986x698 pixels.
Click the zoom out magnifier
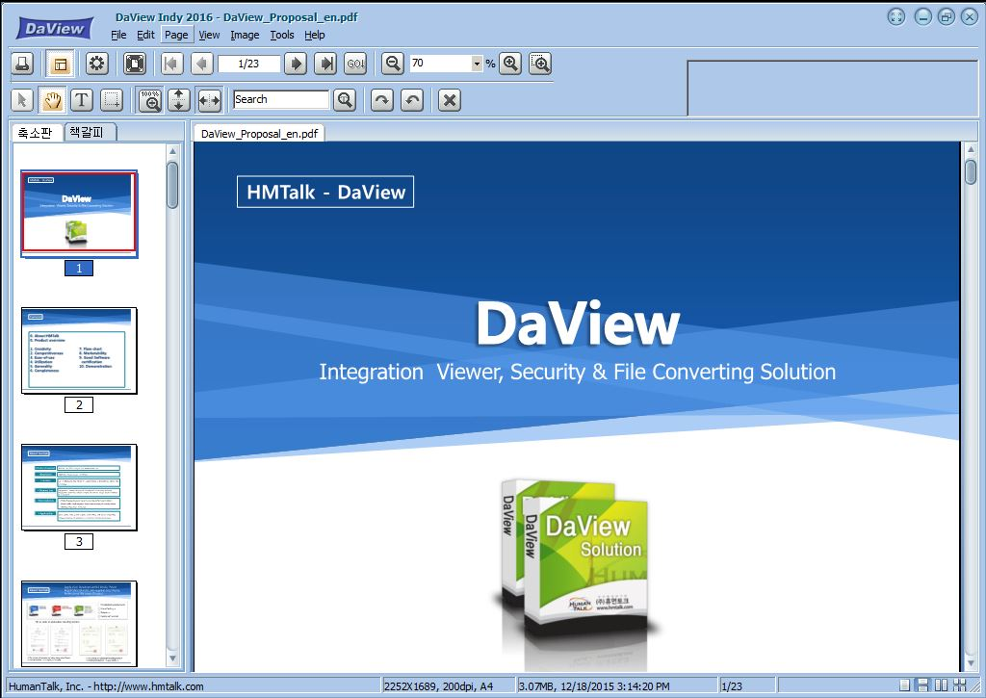393,64
